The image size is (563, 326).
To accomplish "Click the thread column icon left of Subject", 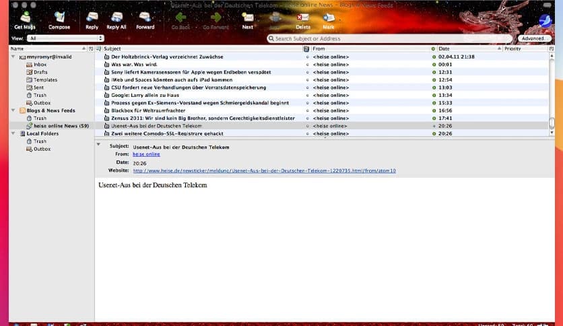I will 98,48.
